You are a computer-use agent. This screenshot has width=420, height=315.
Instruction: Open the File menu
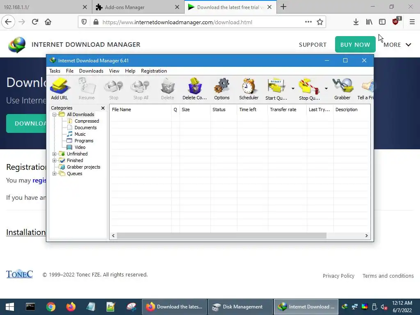[x=70, y=71]
